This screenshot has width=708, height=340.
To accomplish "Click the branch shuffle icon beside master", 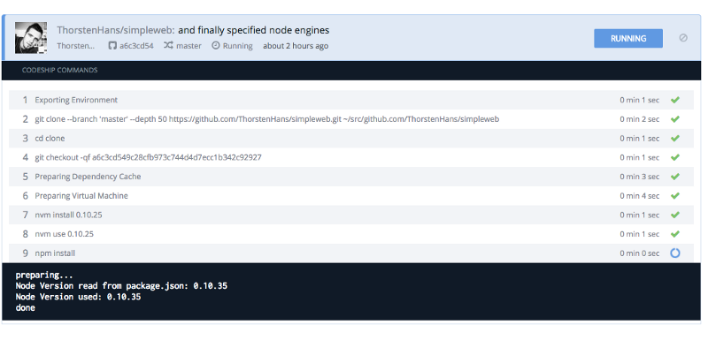I will 168,45.
